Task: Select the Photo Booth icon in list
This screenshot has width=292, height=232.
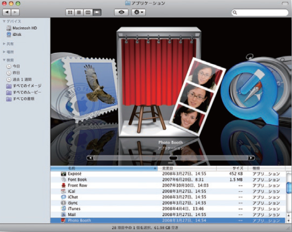Action: coord(64,221)
